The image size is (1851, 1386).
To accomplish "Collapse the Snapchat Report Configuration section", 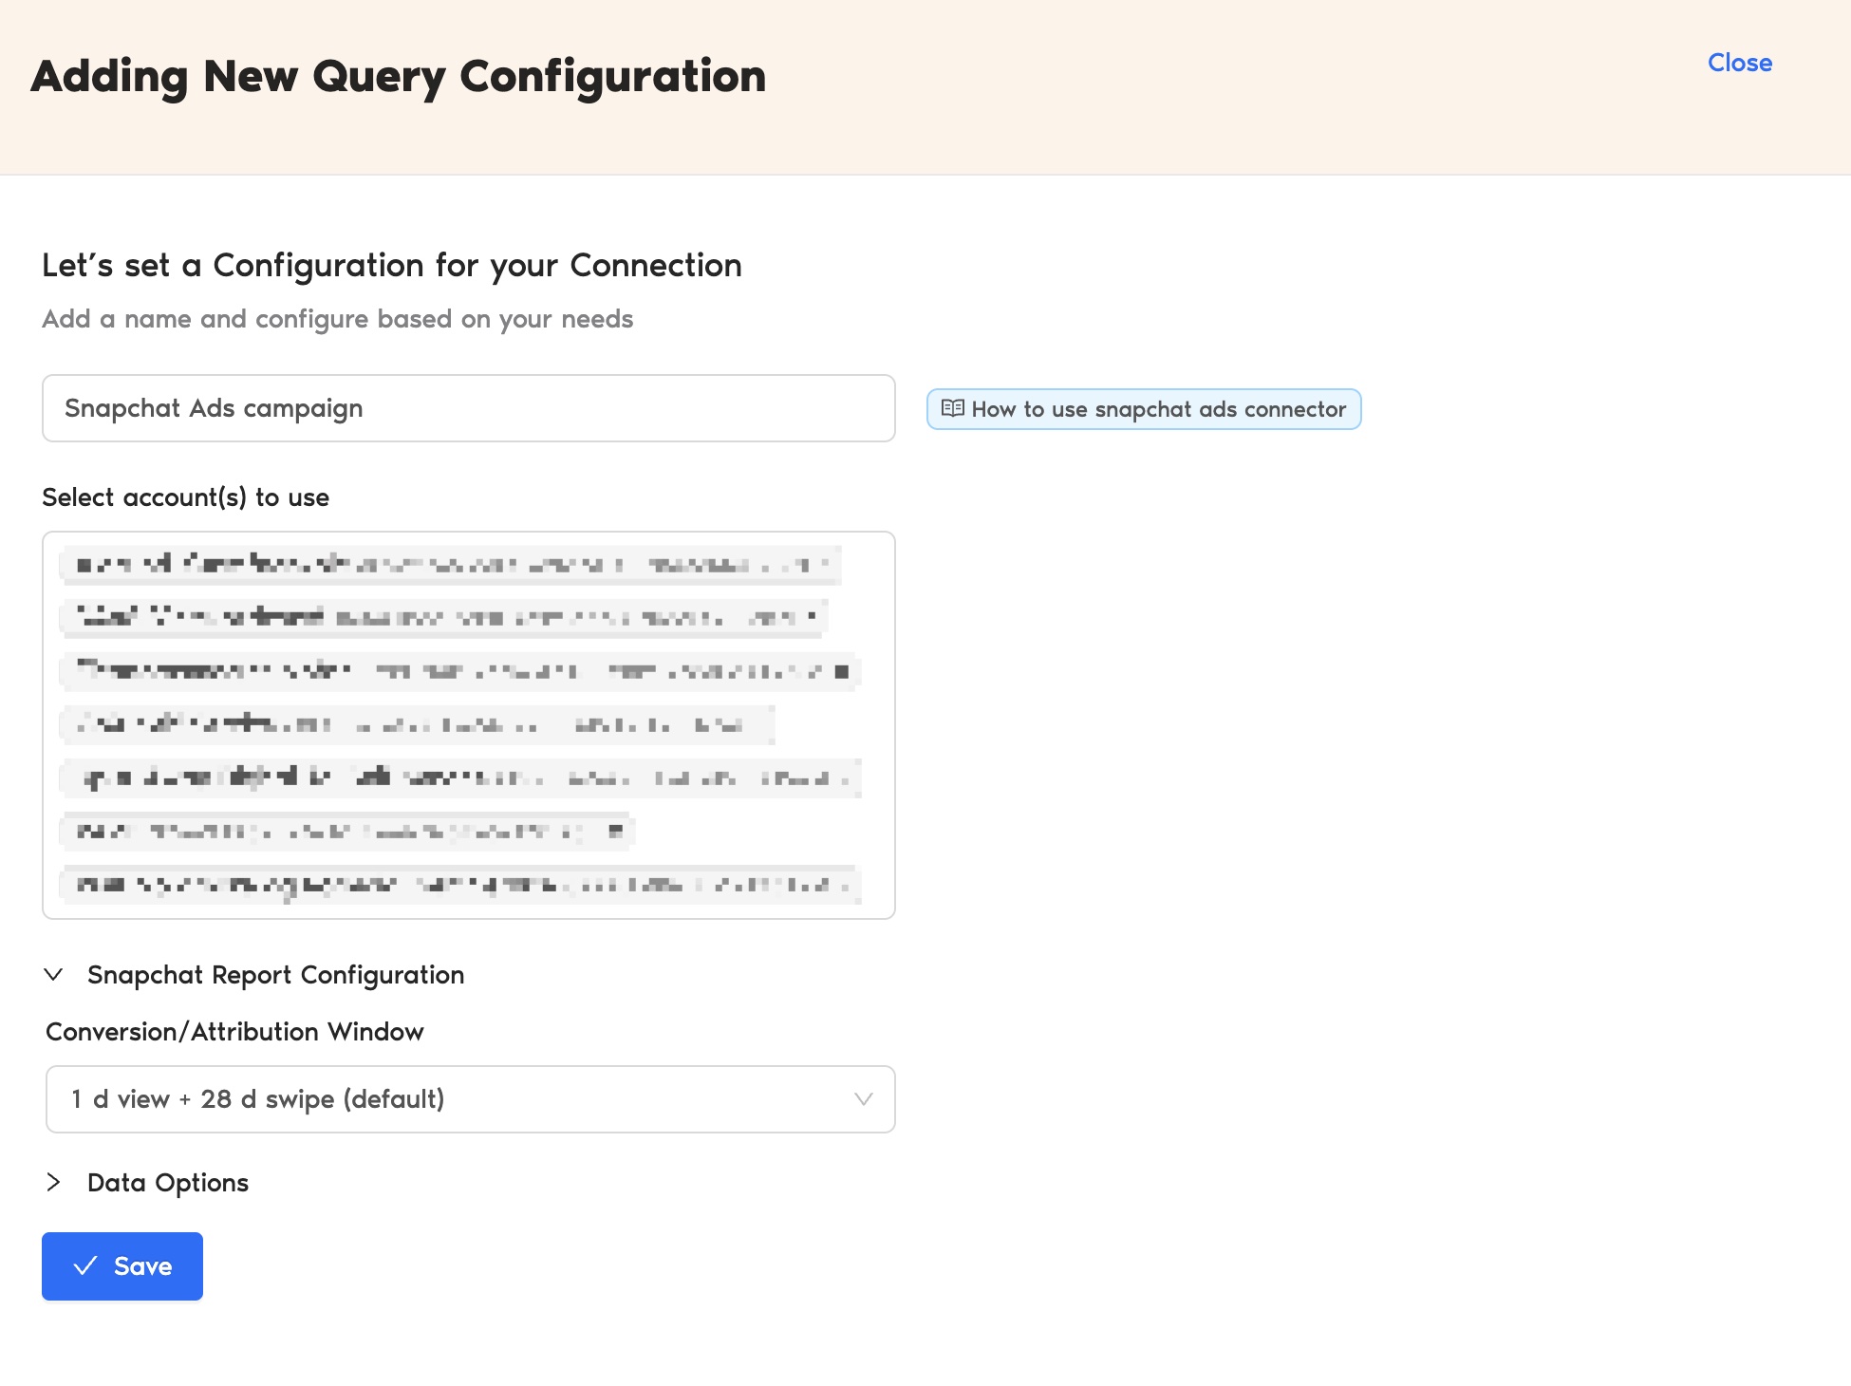I will pyautogui.click(x=254, y=975).
